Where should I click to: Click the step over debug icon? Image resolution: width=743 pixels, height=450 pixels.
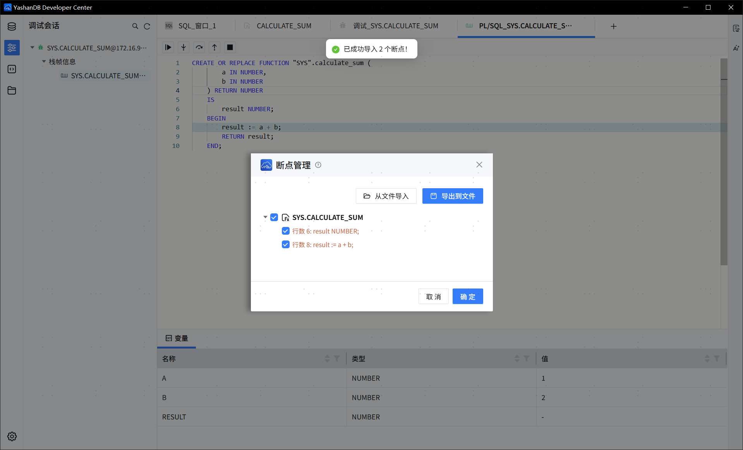coord(199,47)
